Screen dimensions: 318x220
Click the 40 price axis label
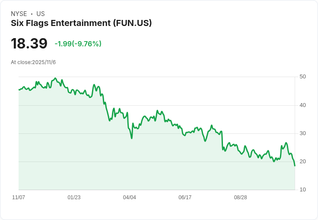pyautogui.click(x=302, y=105)
